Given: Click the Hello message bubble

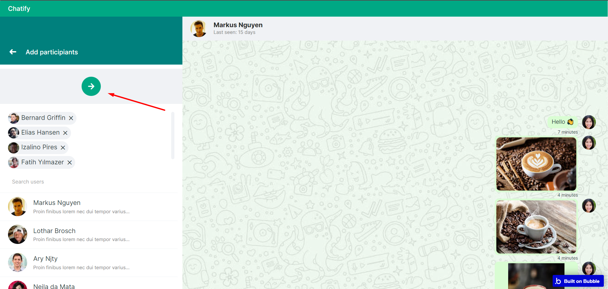Looking at the screenshot, I should [x=563, y=122].
